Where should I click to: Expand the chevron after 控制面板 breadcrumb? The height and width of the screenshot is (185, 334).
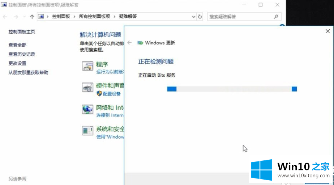pyautogui.click(x=73, y=17)
